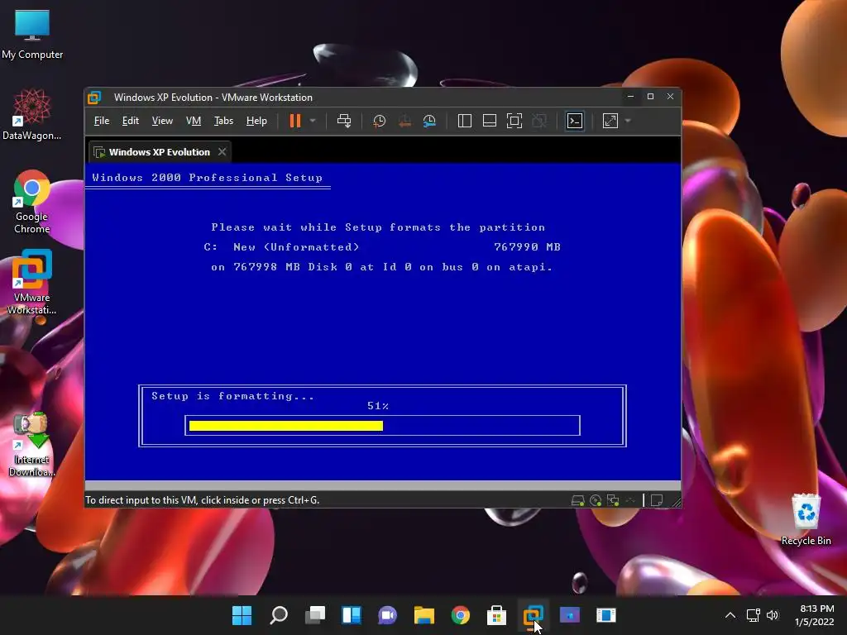Screen dimensions: 847x635
Task: Pause the virtual machine with the orange button
Action: click(295, 121)
